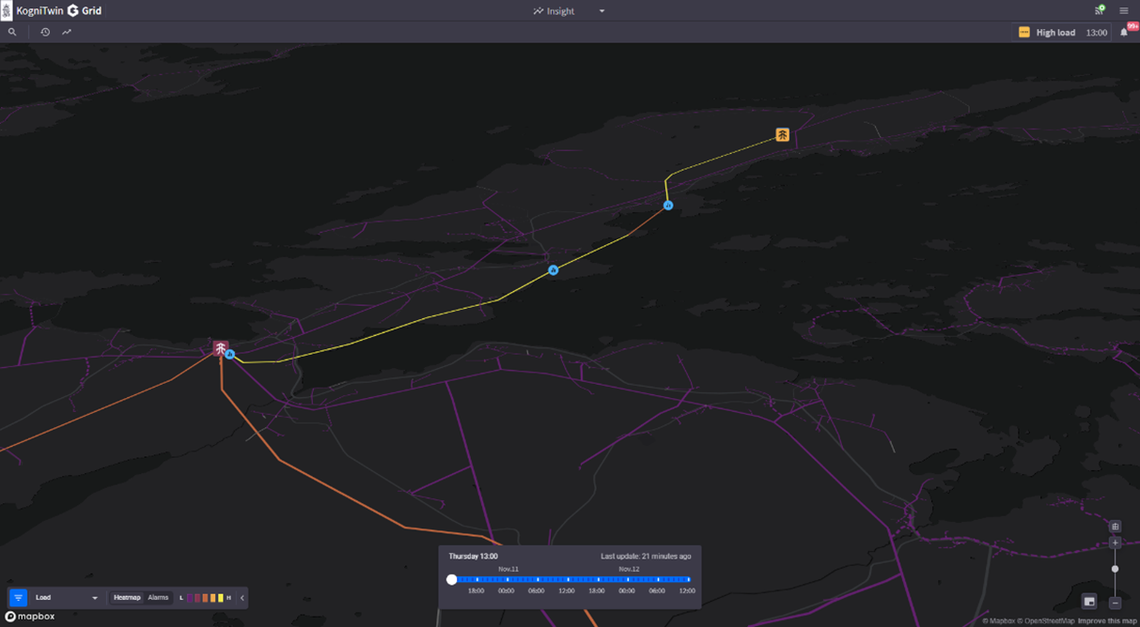Open the hamburger menu at top right
Image resolution: width=1140 pixels, height=627 pixels.
pos(1124,11)
